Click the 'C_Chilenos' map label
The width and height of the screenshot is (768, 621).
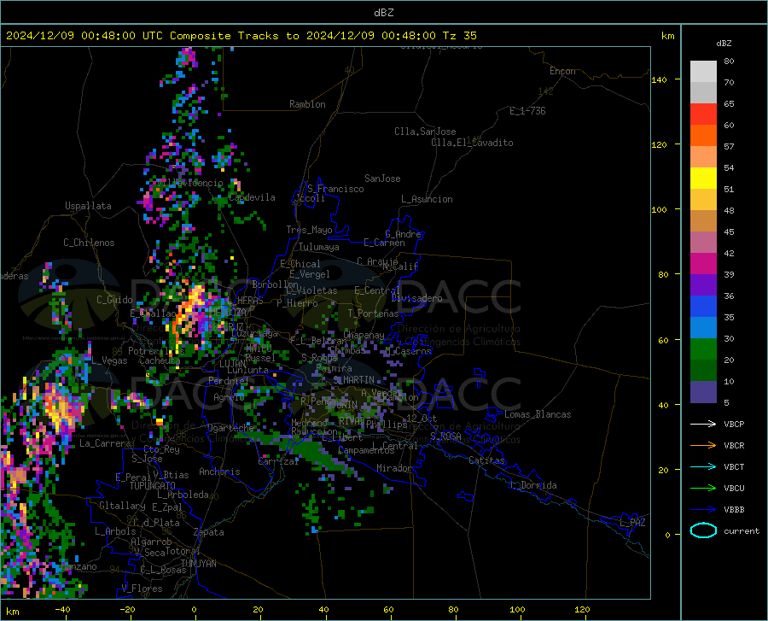[89, 243]
